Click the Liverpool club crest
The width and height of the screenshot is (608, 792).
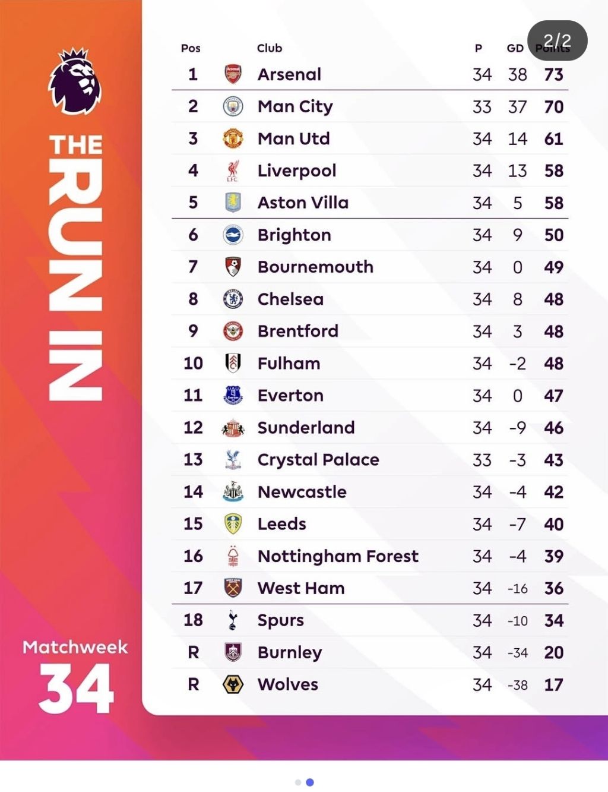pos(233,171)
